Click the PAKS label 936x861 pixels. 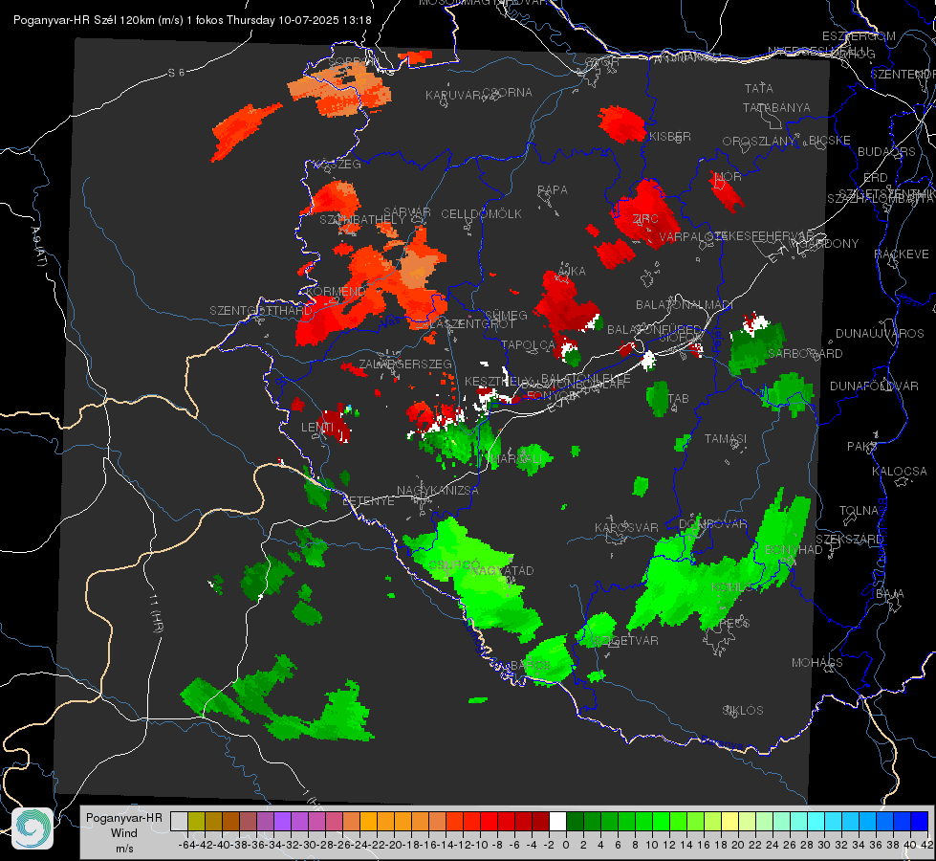(862, 447)
